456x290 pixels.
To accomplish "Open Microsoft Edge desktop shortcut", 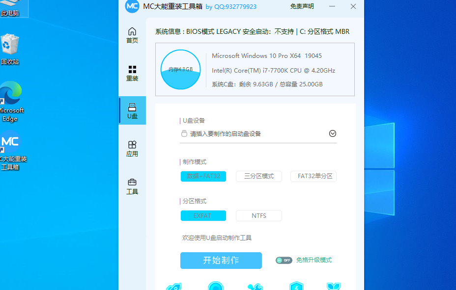I will point(11,102).
